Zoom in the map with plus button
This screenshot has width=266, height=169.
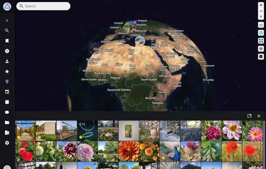click(261, 5)
